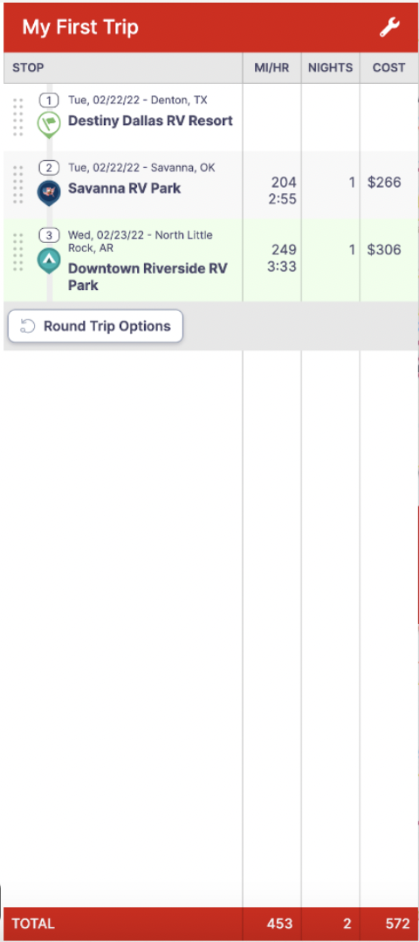Click the stop number 2 badge

click(49, 168)
